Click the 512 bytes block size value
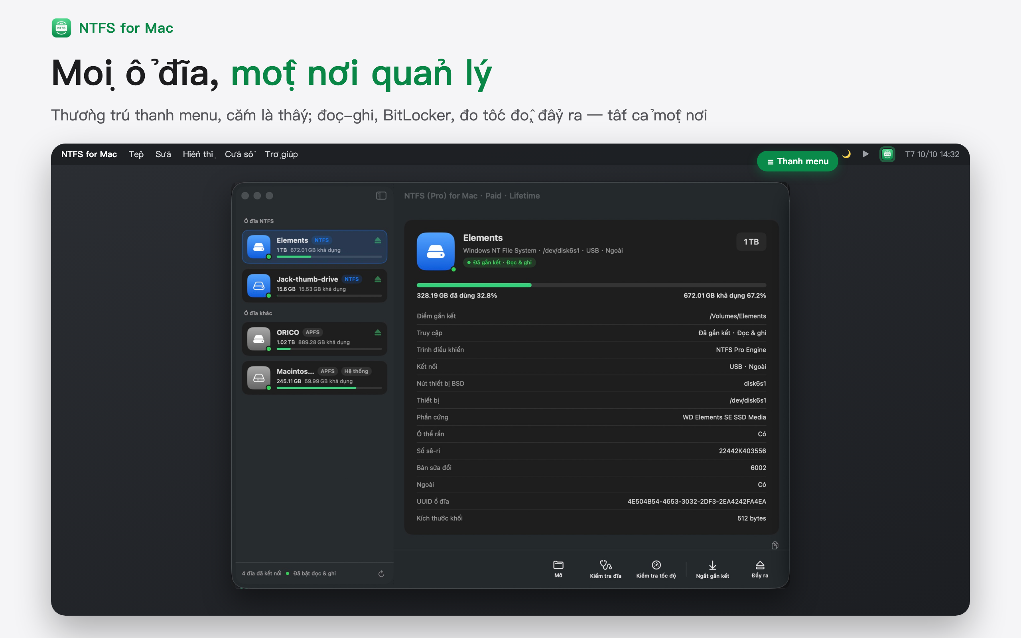The height and width of the screenshot is (638, 1021). coord(751,518)
